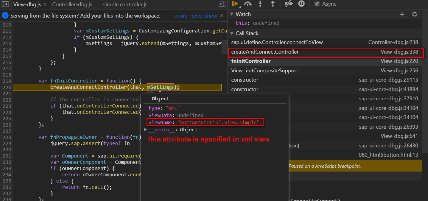This screenshot has width=428, height=201.
Task: Step out of current function
Action: click(272, 4)
